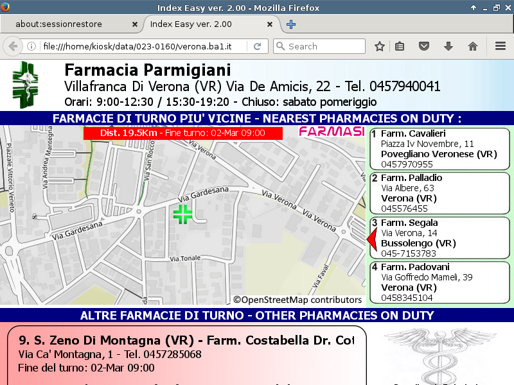Click the OpenStreetMap contributors attribution
Viewport: 514px width, 385px height.
[297, 300]
